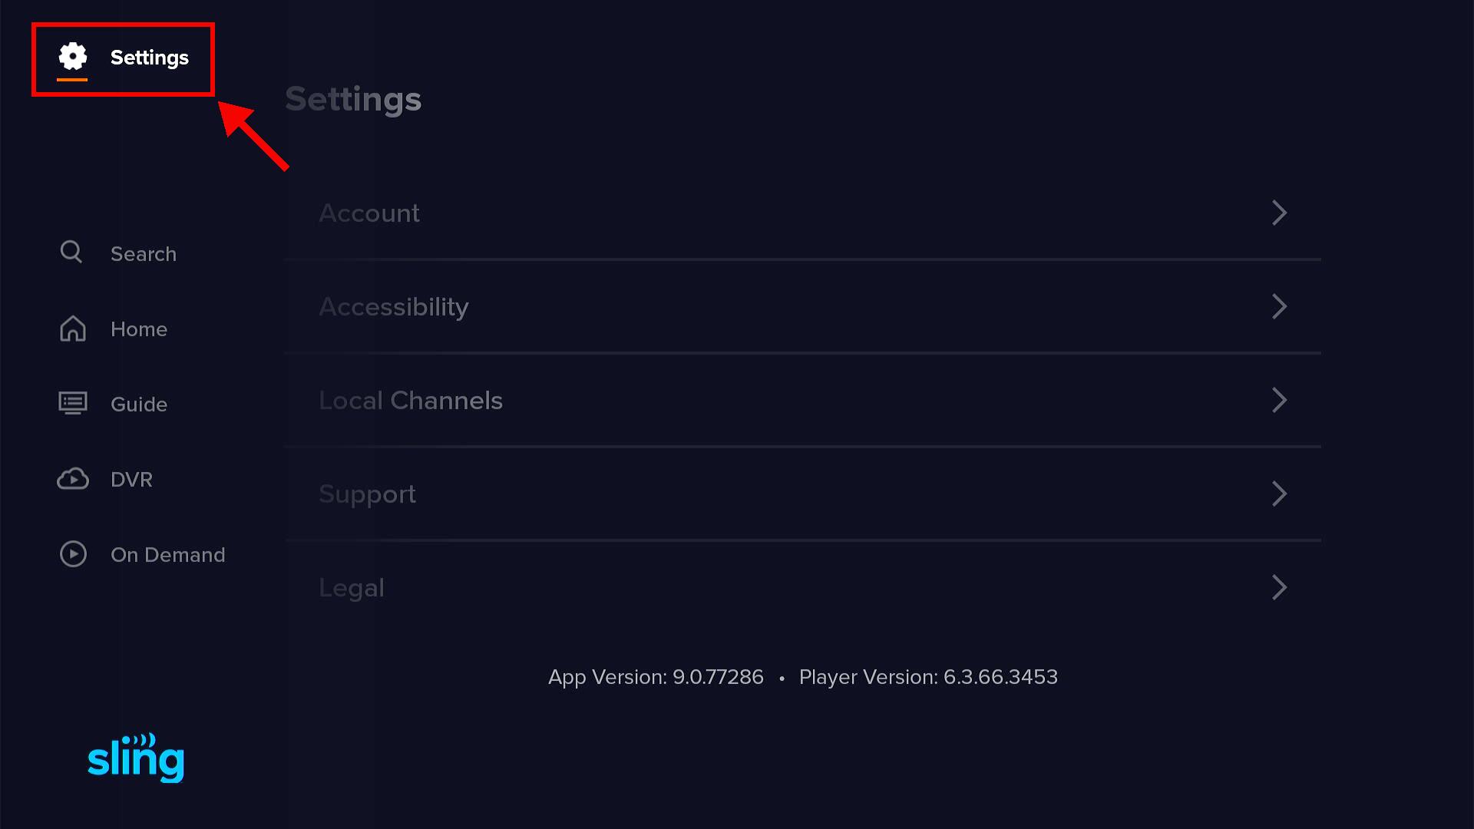Expand the Accessibility section
Image resolution: width=1474 pixels, height=829 pixels.
click(1279, 306)
